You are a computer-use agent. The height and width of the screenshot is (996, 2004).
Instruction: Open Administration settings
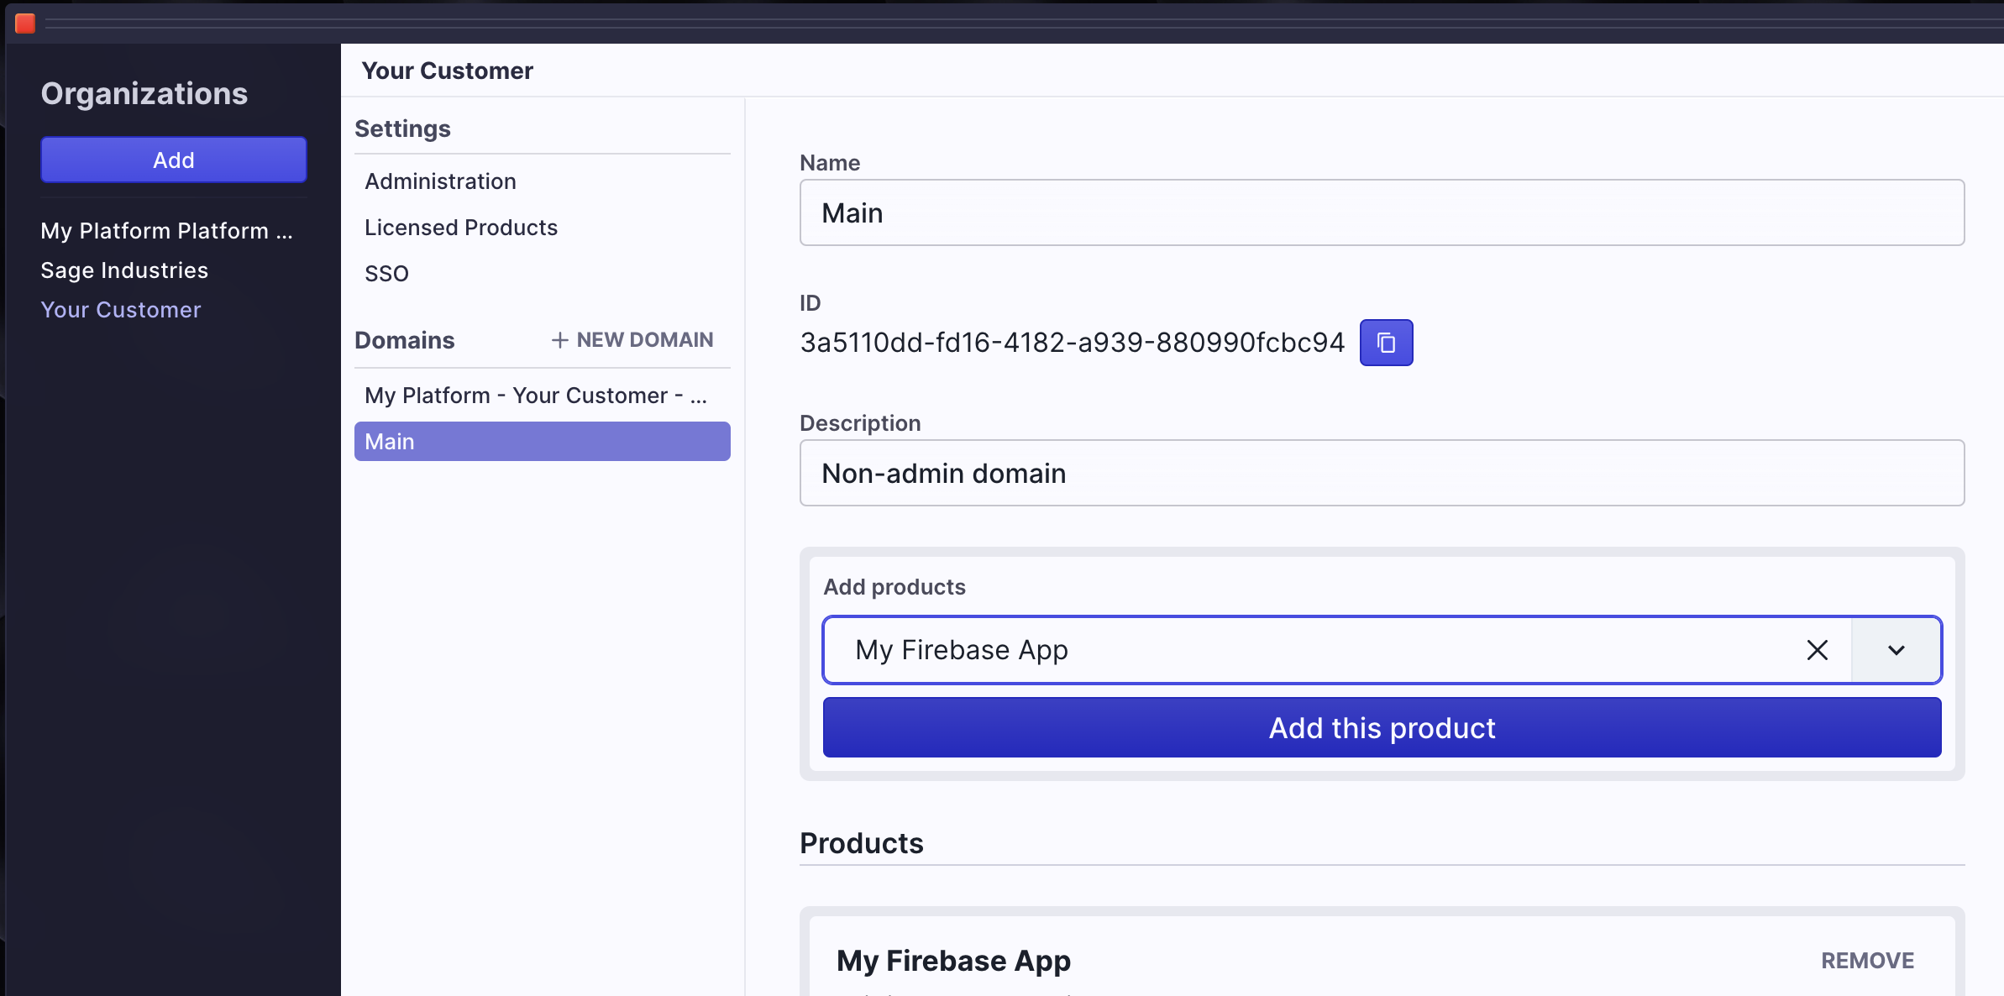[440, 181]
